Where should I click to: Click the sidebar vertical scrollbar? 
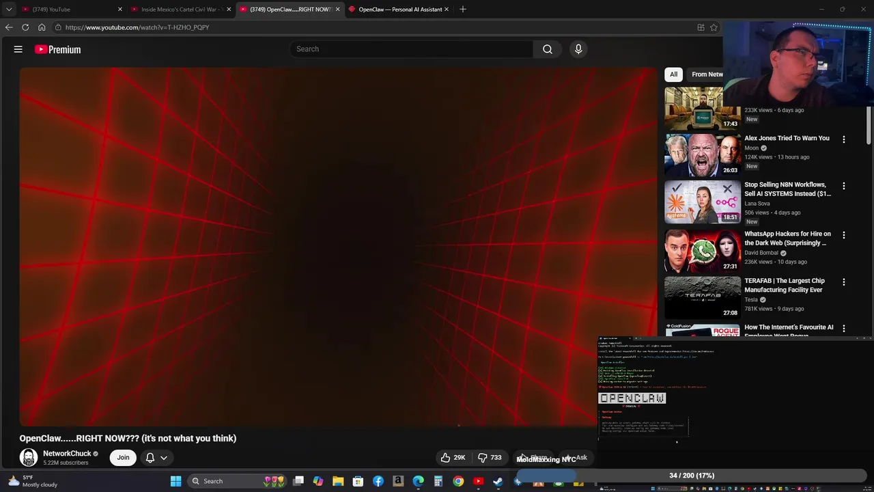click(x=869, y=124)
